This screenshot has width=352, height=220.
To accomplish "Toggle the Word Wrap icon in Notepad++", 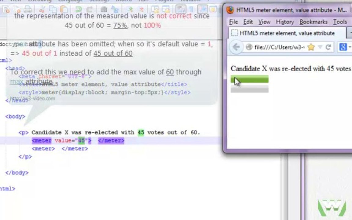I will [x=181, y=9].
